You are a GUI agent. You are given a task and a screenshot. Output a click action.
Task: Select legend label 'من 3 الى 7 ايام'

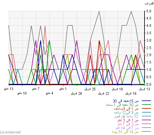pos(128,124)
